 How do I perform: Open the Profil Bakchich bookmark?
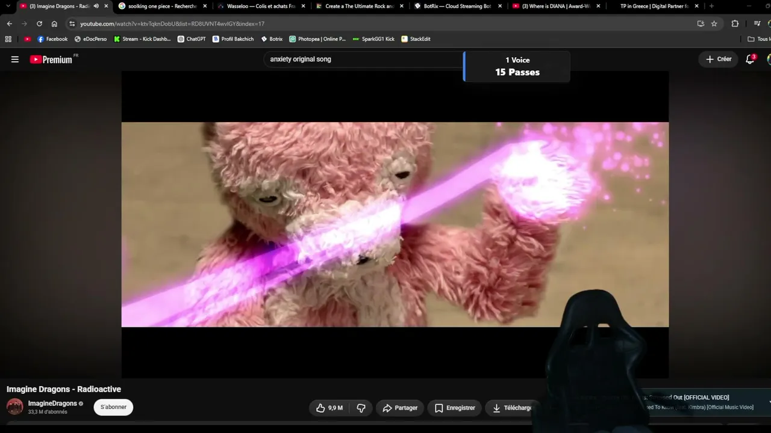tap(233, 39)
